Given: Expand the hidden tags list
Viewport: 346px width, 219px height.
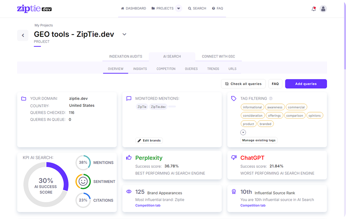Looking at the screenshot, I should click(x=244, y=132).
